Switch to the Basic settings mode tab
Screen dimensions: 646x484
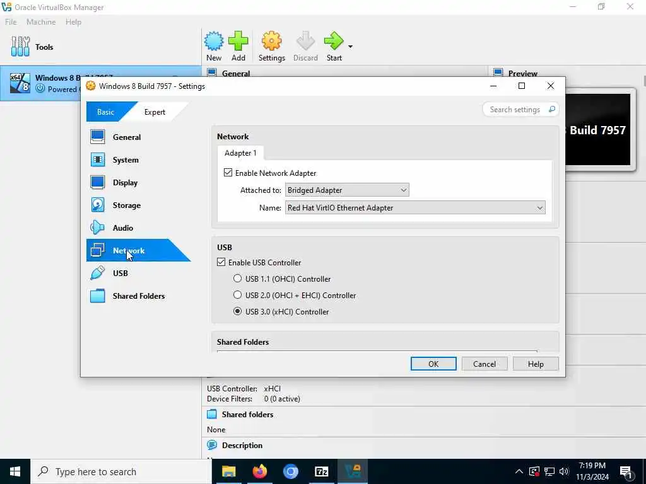(x=106, y=112)
